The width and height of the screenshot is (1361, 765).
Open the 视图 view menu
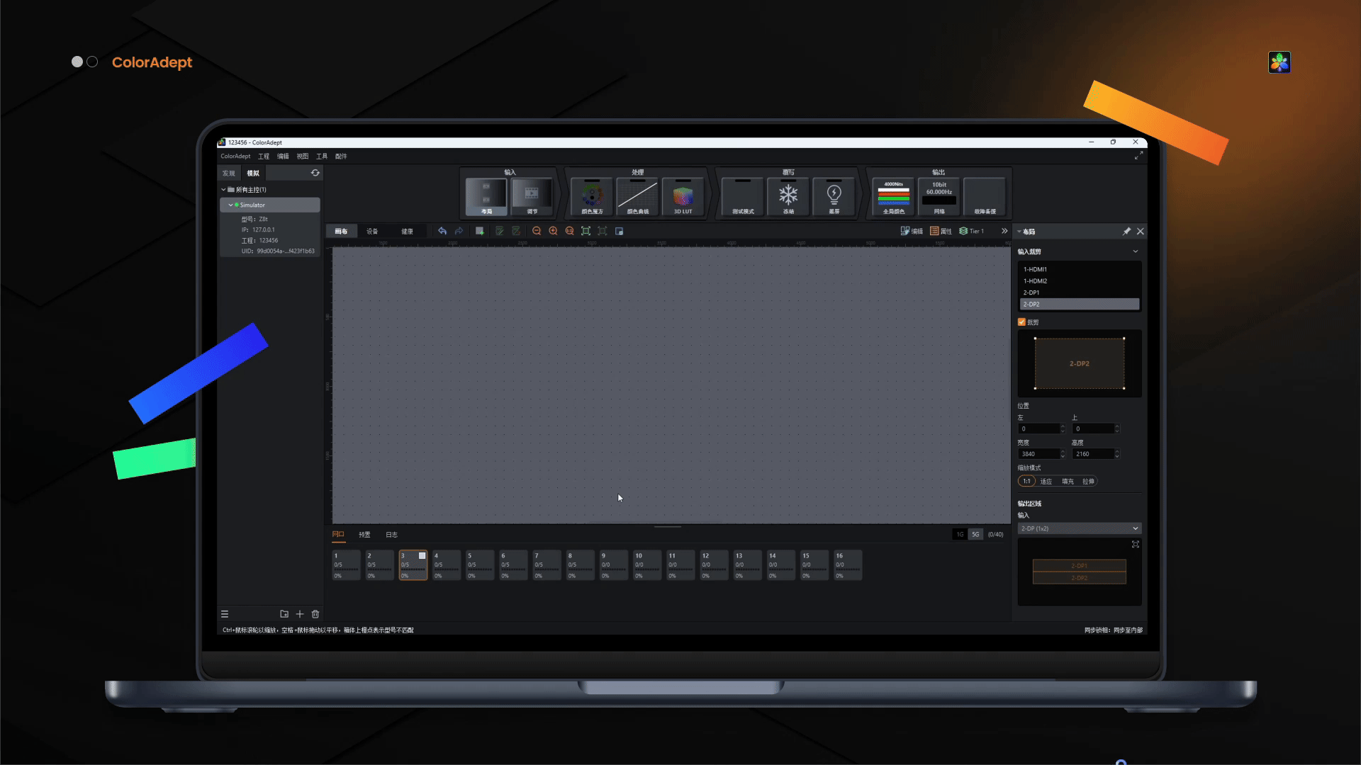(303, 156)
